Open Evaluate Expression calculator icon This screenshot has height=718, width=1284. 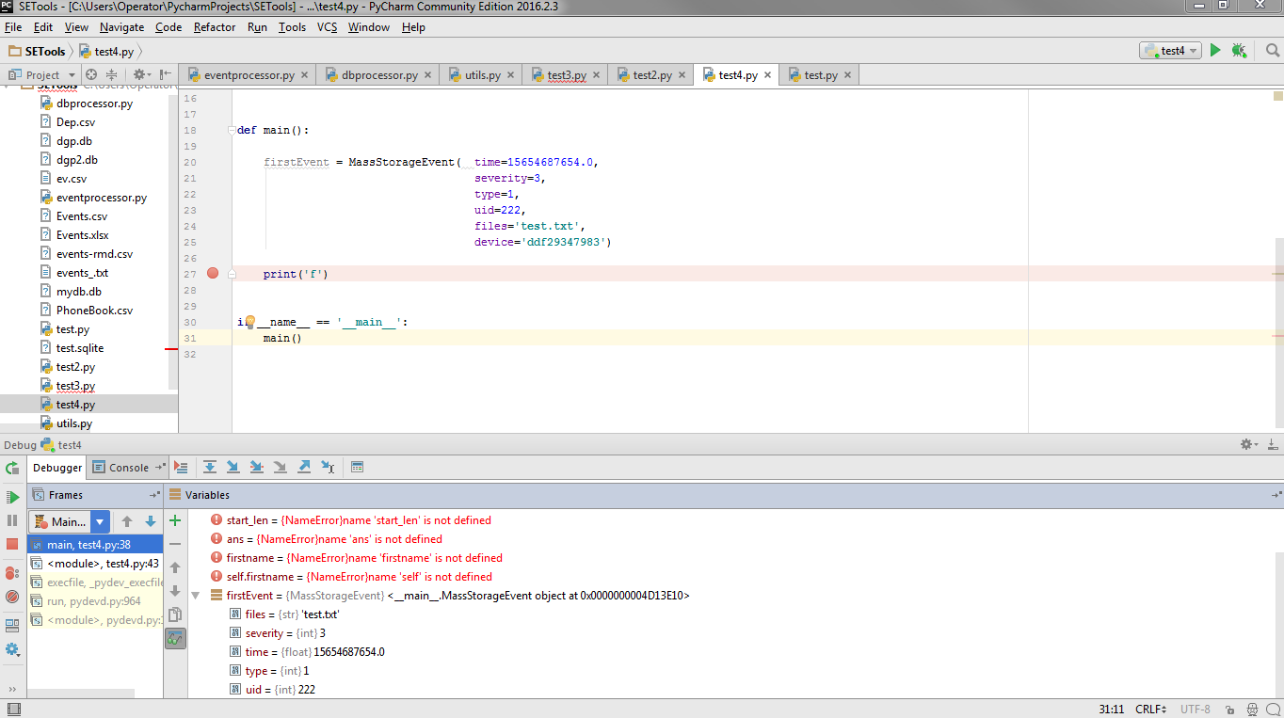pos(357,467)
